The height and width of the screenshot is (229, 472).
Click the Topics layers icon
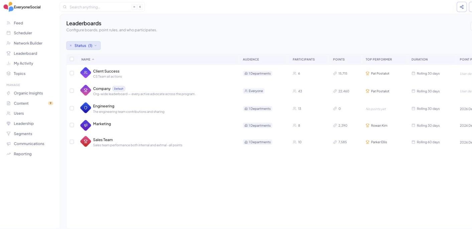(9, 74)
